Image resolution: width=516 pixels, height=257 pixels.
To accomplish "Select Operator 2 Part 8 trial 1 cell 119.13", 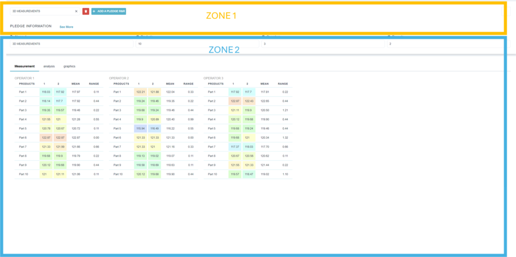I will point(141,156).
